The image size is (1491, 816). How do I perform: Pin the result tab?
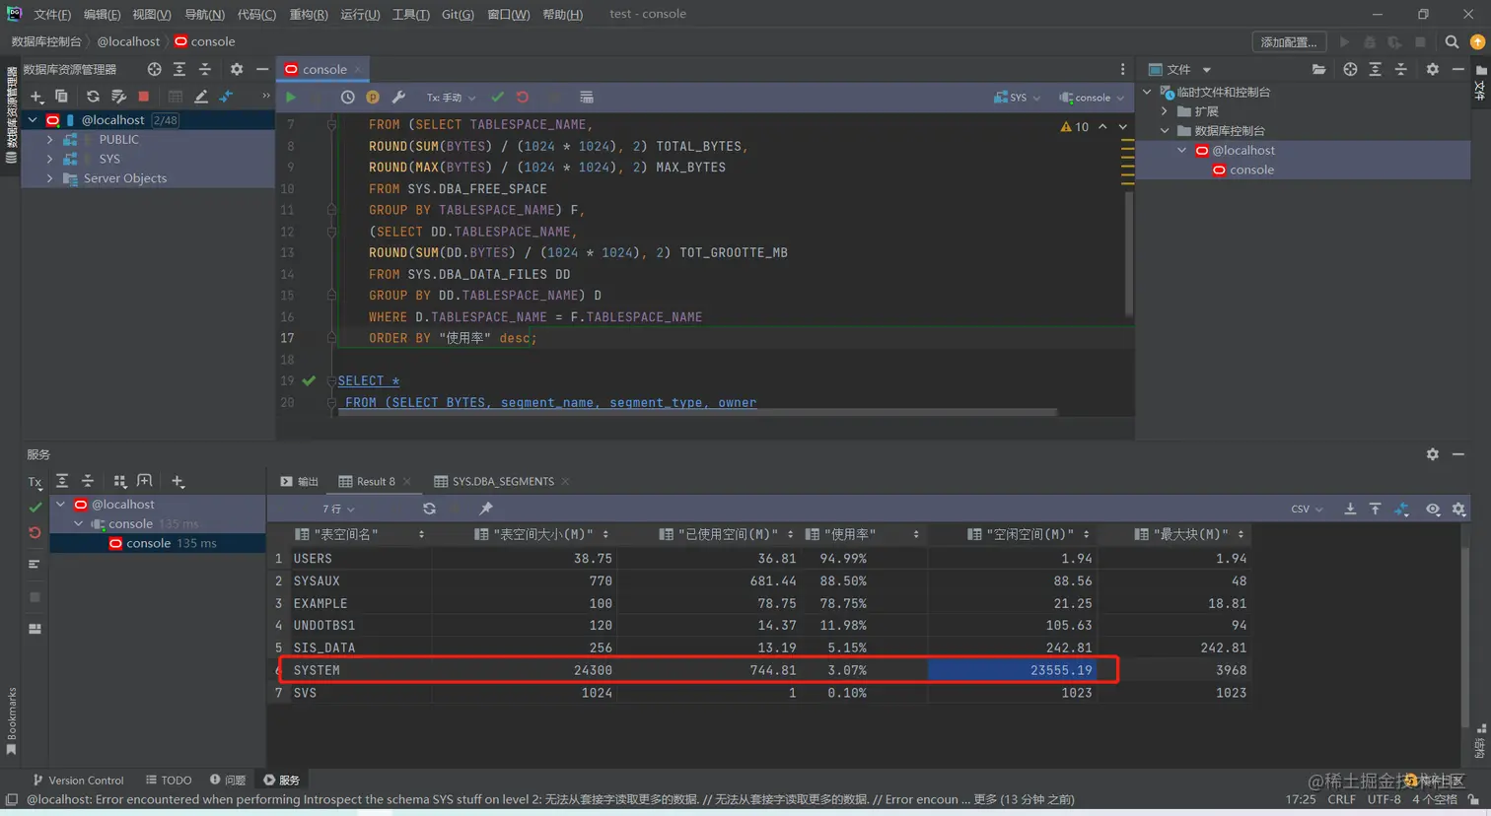pyautogui.click(x=485, y=509)
